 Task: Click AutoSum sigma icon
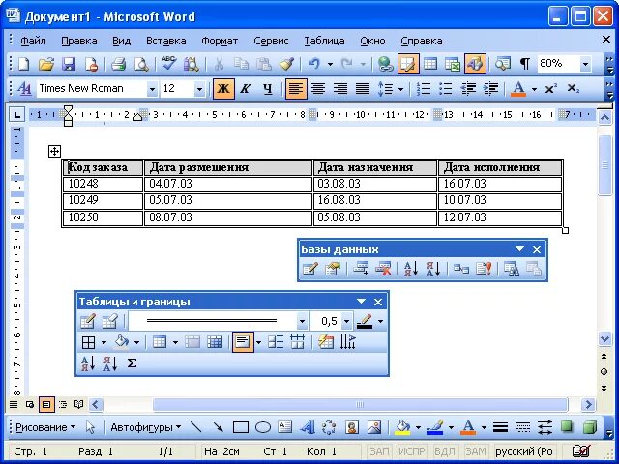click(x=132, y=363)
